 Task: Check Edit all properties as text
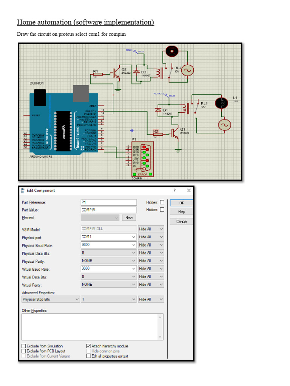coord(88,356)
